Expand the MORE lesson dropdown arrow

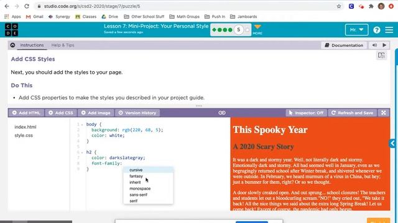click(x=257, y=29)
